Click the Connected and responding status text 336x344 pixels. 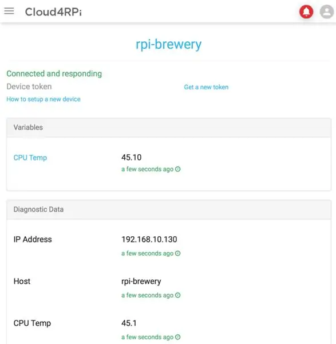pos(54,74)
